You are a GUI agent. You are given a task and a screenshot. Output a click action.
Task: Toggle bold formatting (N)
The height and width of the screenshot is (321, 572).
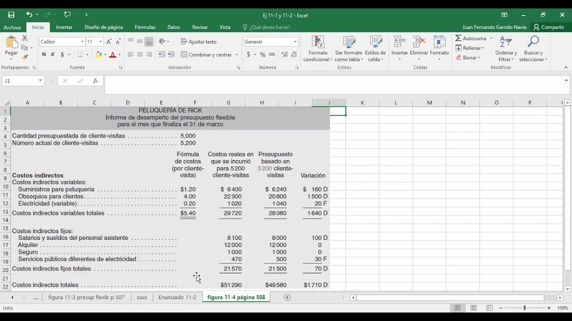[44, 54]
